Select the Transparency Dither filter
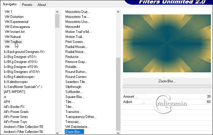Image resolution: width=213 pixels, height=135 pixels. click(x=81, y=117)
